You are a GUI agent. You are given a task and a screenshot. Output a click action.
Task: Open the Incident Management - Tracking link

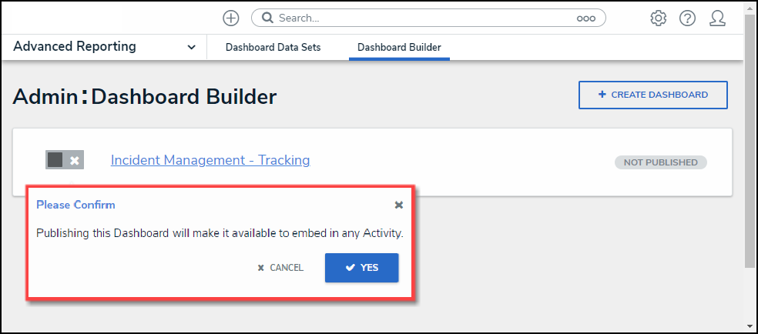click(210, 160)
